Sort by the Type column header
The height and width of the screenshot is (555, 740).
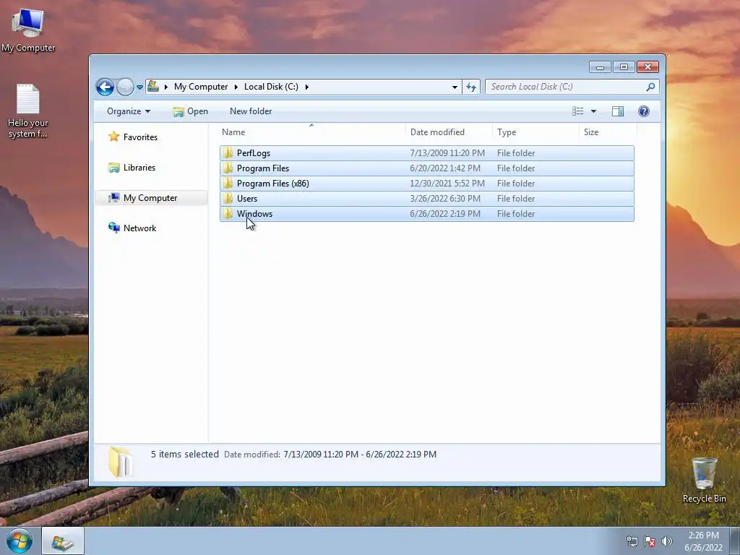tap(535, 132)
